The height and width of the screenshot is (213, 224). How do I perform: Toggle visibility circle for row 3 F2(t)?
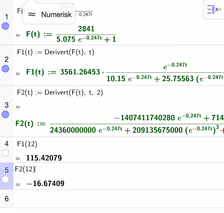coord(5,114)
